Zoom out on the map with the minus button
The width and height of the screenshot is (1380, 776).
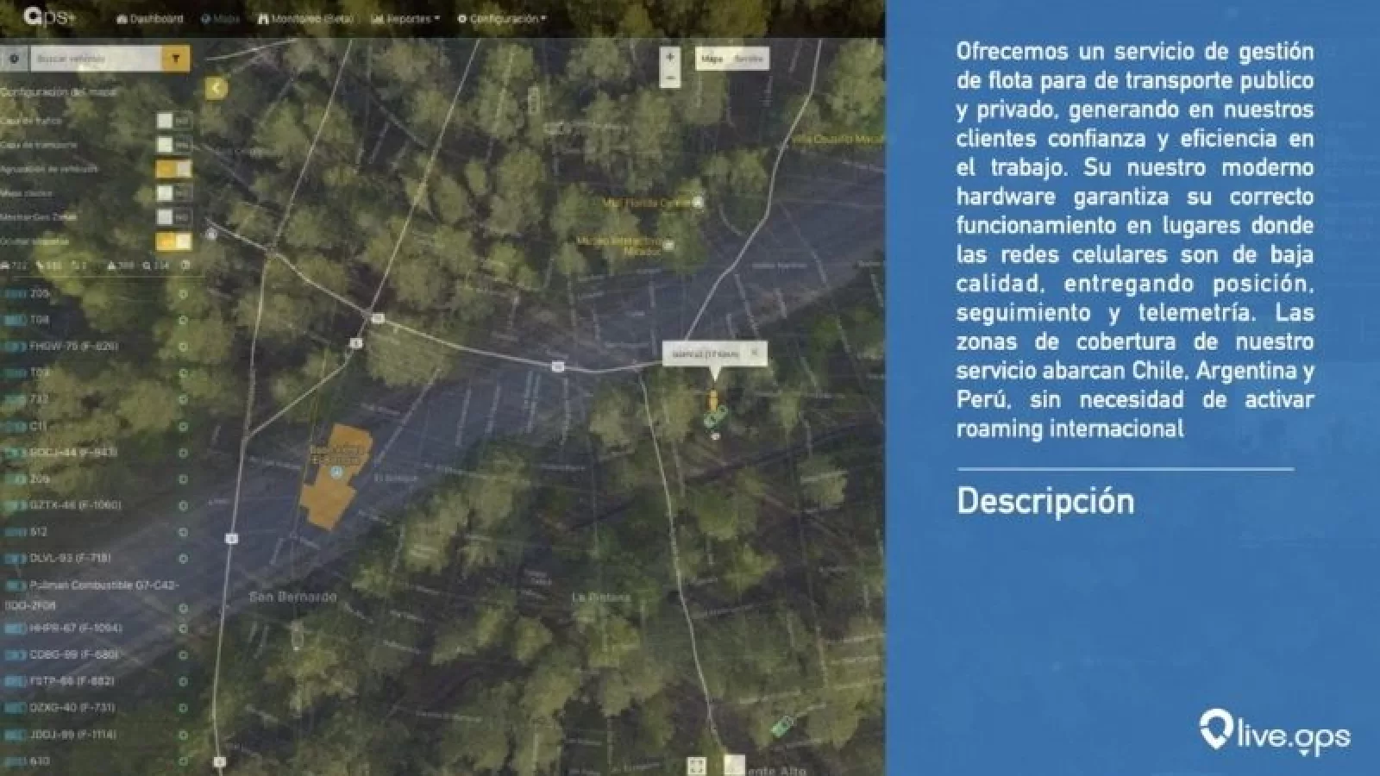click(x=670, y=78)
